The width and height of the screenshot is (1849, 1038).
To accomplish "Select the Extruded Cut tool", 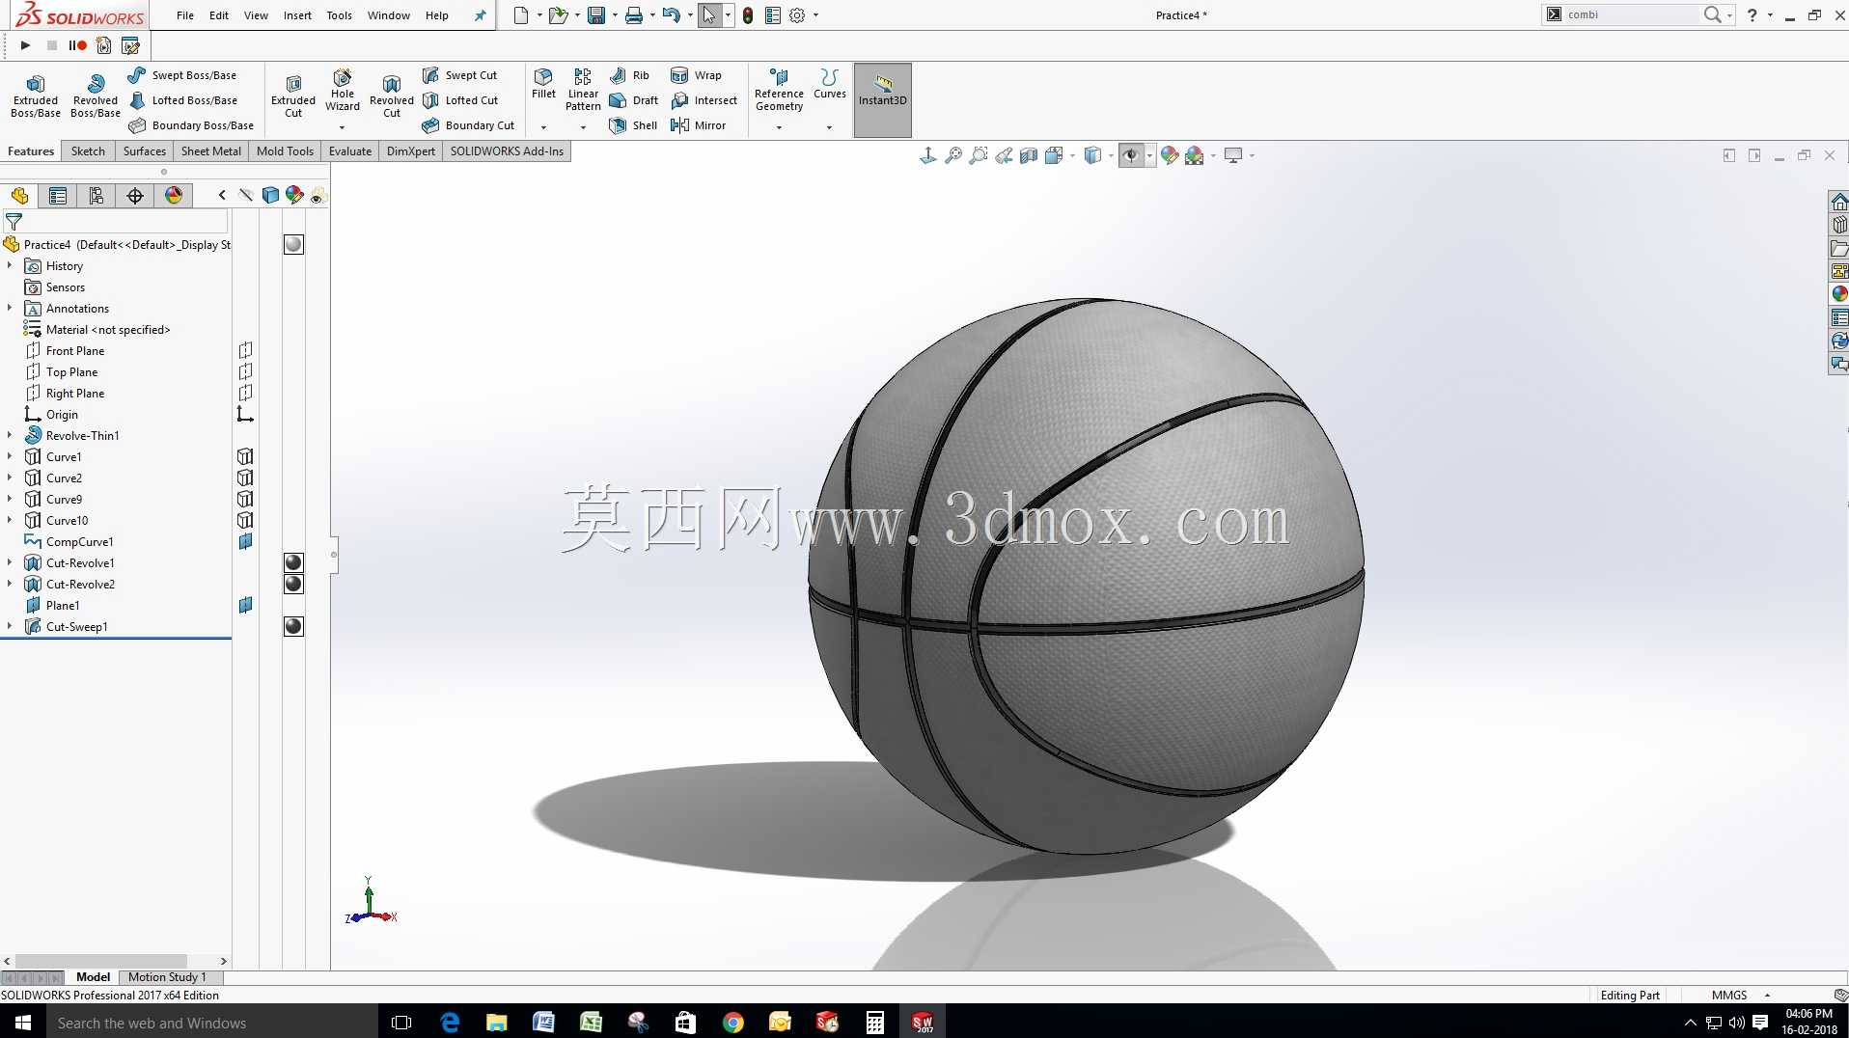I will point(293,95).
